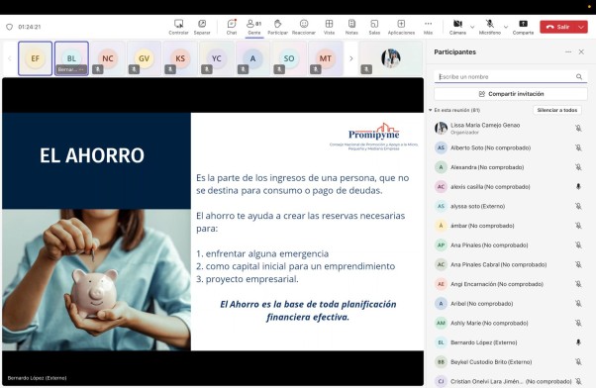The height and width of the screenshot is (388, 596).
Task: Turn on the Cámara
Action: 457,27
